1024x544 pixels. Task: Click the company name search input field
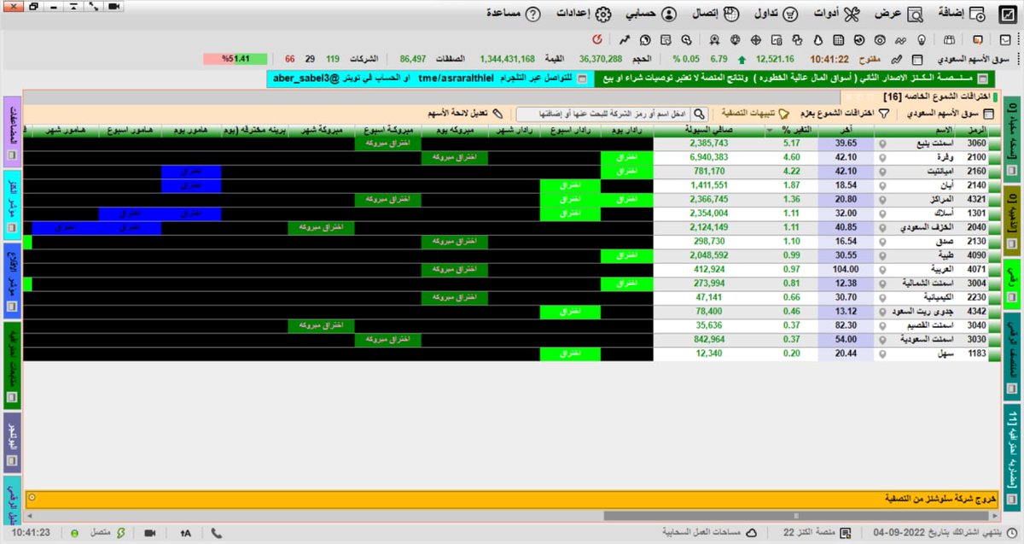pos(603,114)
